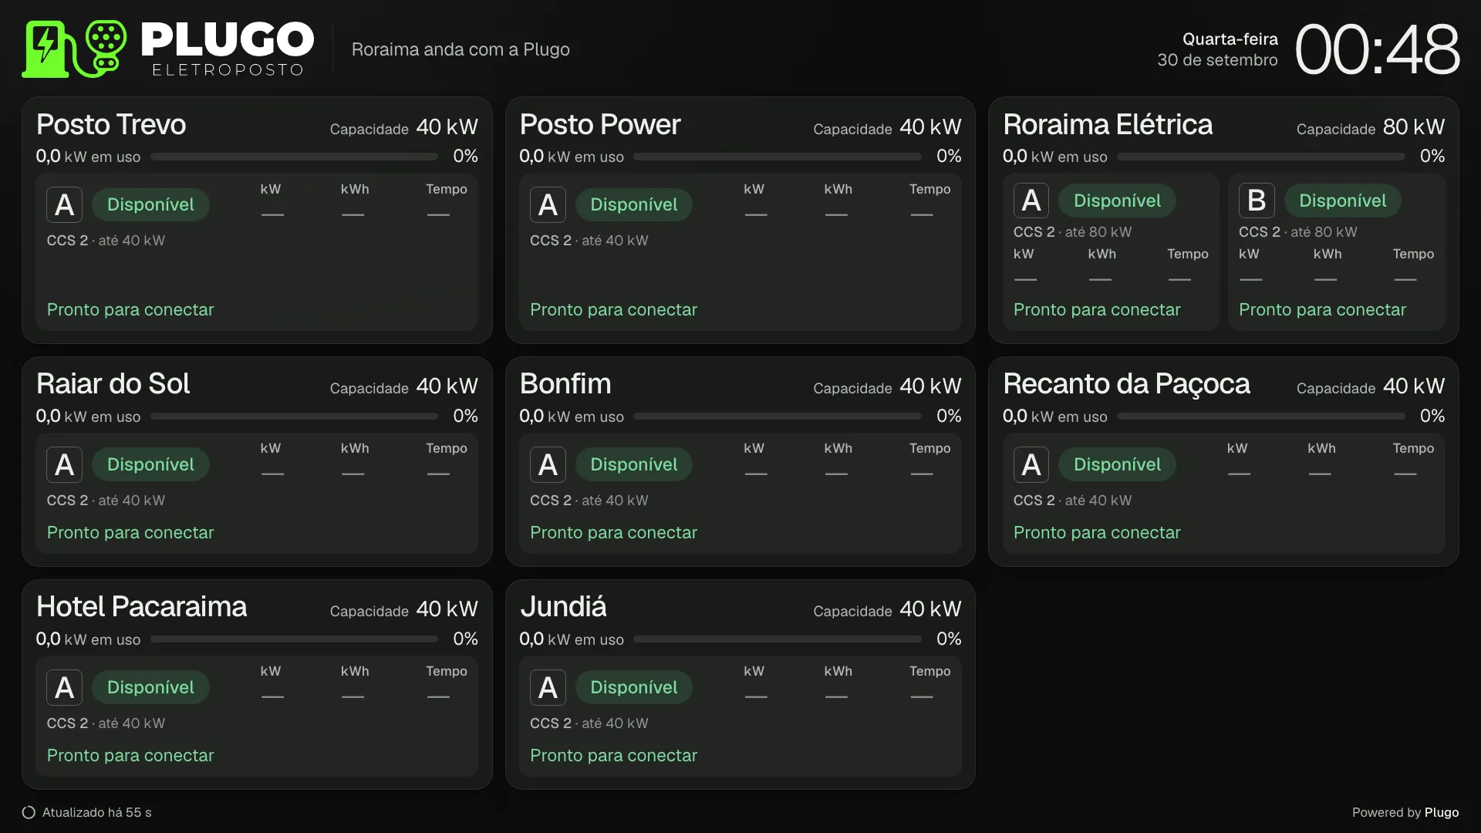Click the Hotel Pacaraima usage progress bar
Viewport: 1481px width, 833px height.
point(295,639)
